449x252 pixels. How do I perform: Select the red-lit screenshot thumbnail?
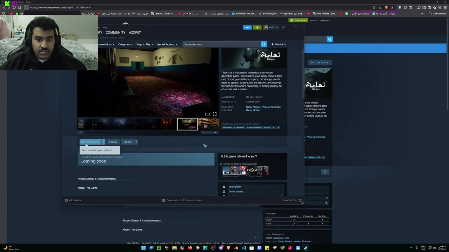coord(166,124)
